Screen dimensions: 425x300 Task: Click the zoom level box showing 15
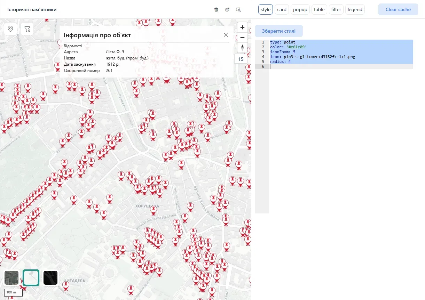[x=241, y=59]
